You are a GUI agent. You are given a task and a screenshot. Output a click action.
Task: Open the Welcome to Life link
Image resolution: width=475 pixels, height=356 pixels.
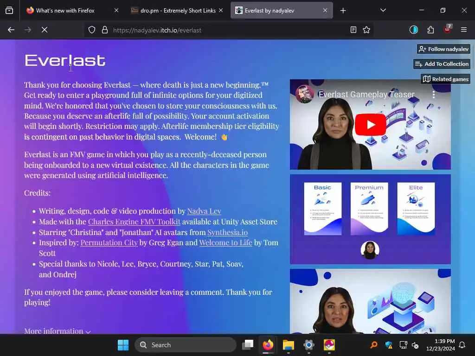[x=226, y=242]
